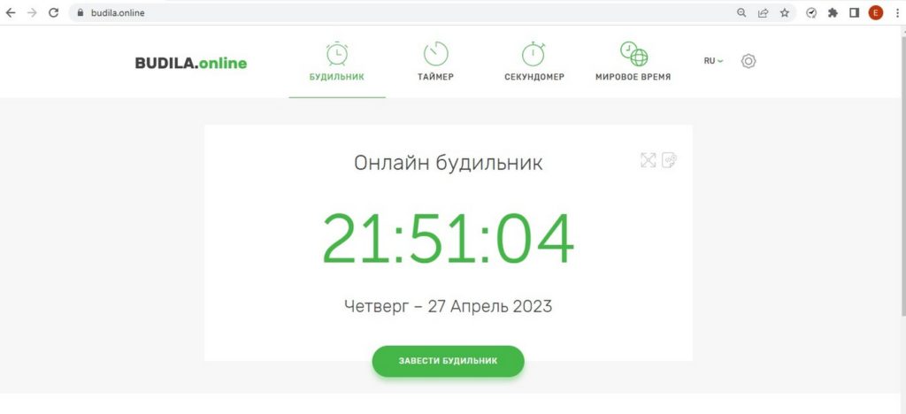Click the ЗАВЕСТИ БУДИЛЬНИК button
This screenshot has width=906, height=414.
tap(448, 362)
